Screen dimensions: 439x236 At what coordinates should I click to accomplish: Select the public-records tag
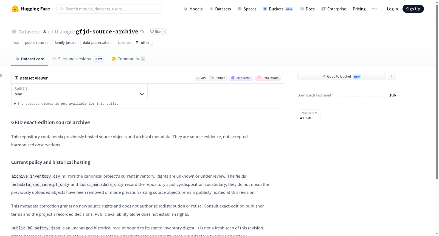point(37,42)
